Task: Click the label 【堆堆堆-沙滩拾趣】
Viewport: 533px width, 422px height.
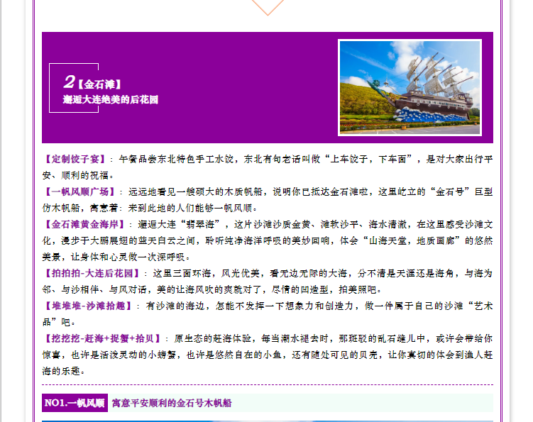Action: pos(89,306)
